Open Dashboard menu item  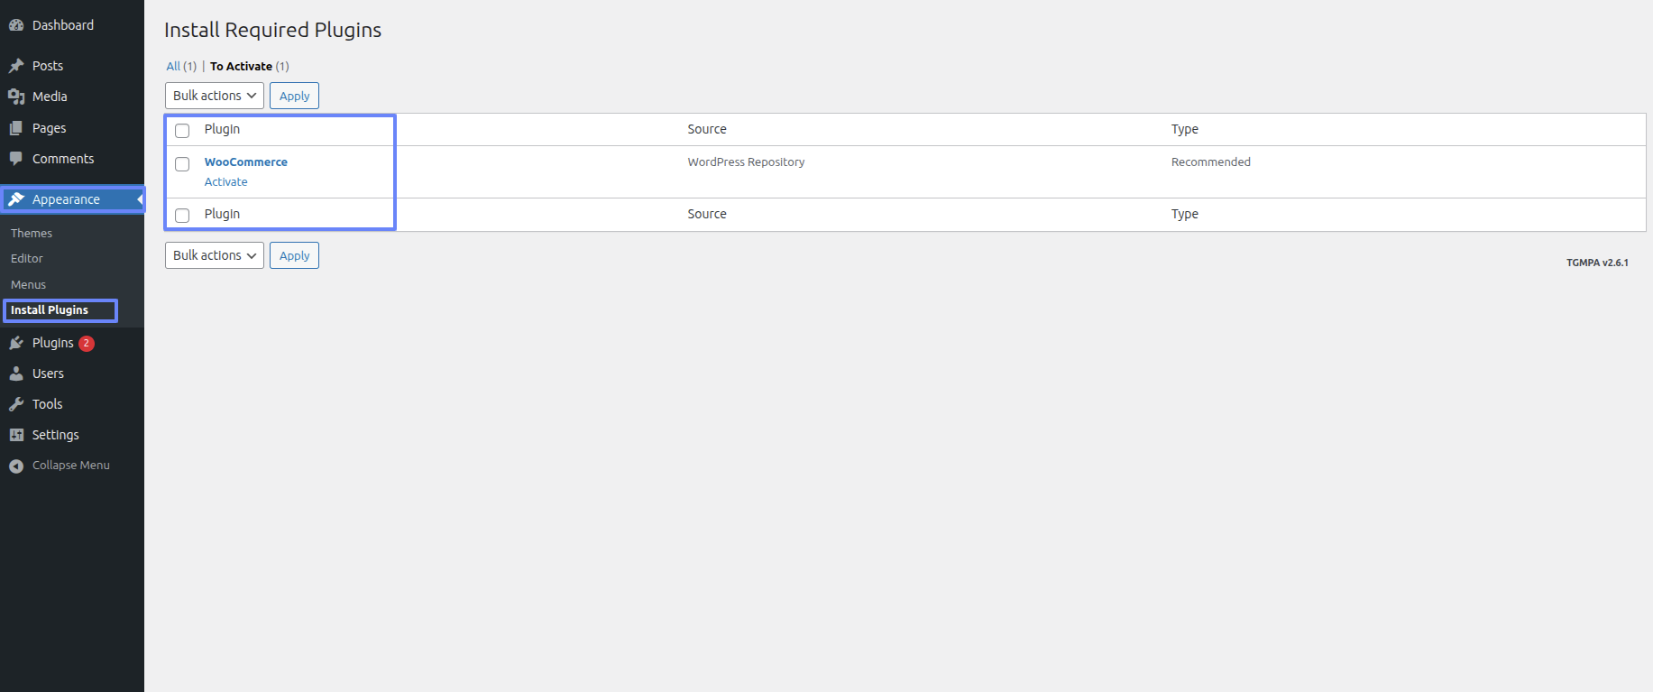63,25
